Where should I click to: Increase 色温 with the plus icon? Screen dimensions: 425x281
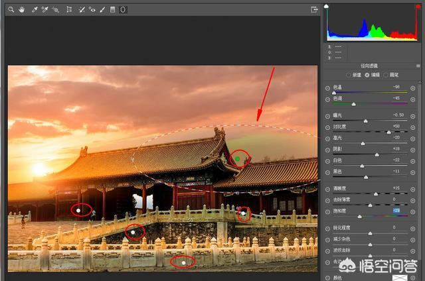coord(412,88)
